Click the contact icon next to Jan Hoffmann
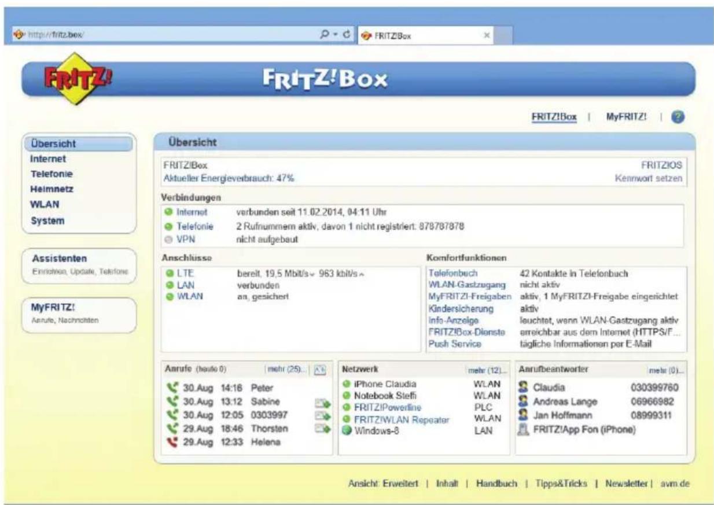The width and height of the screenshot is (714, 505). coord(524,415)
